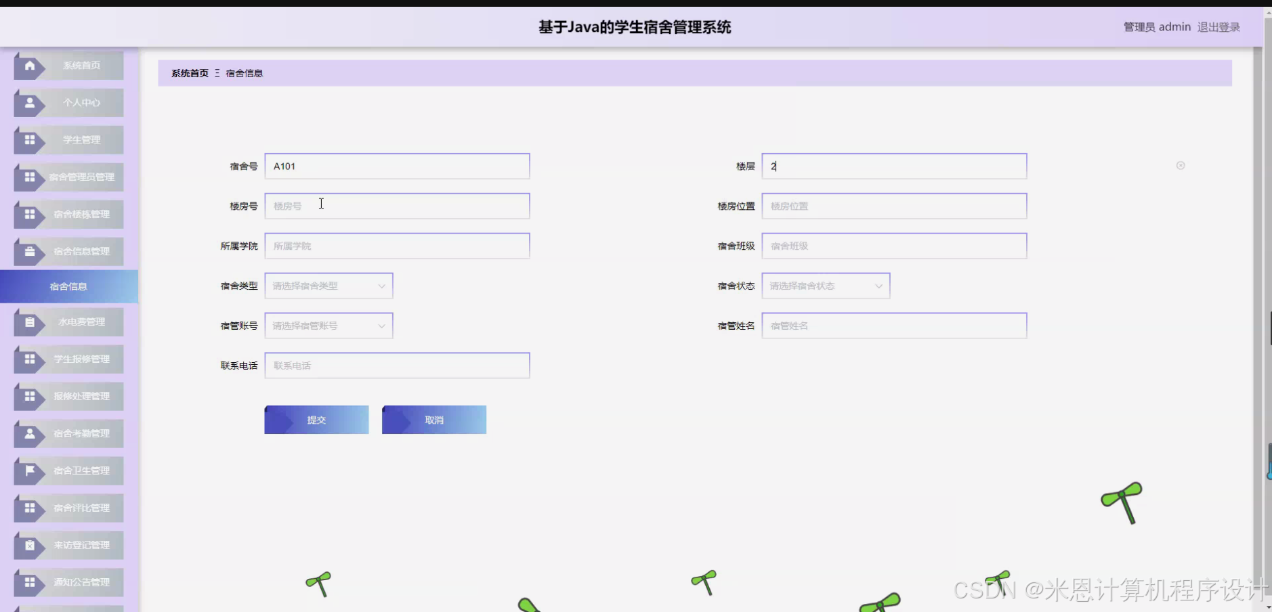Click the circular close icon near 楼层 field
The height and width of the screenshot is (612, 1272).
click(x=1181, y=165)
